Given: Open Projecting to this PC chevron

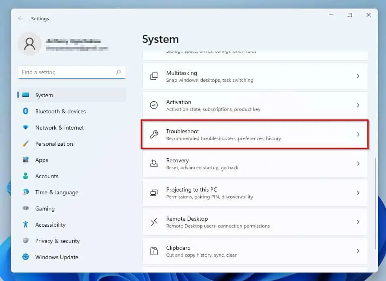Looking at the screenshot, I should [358, 193].
